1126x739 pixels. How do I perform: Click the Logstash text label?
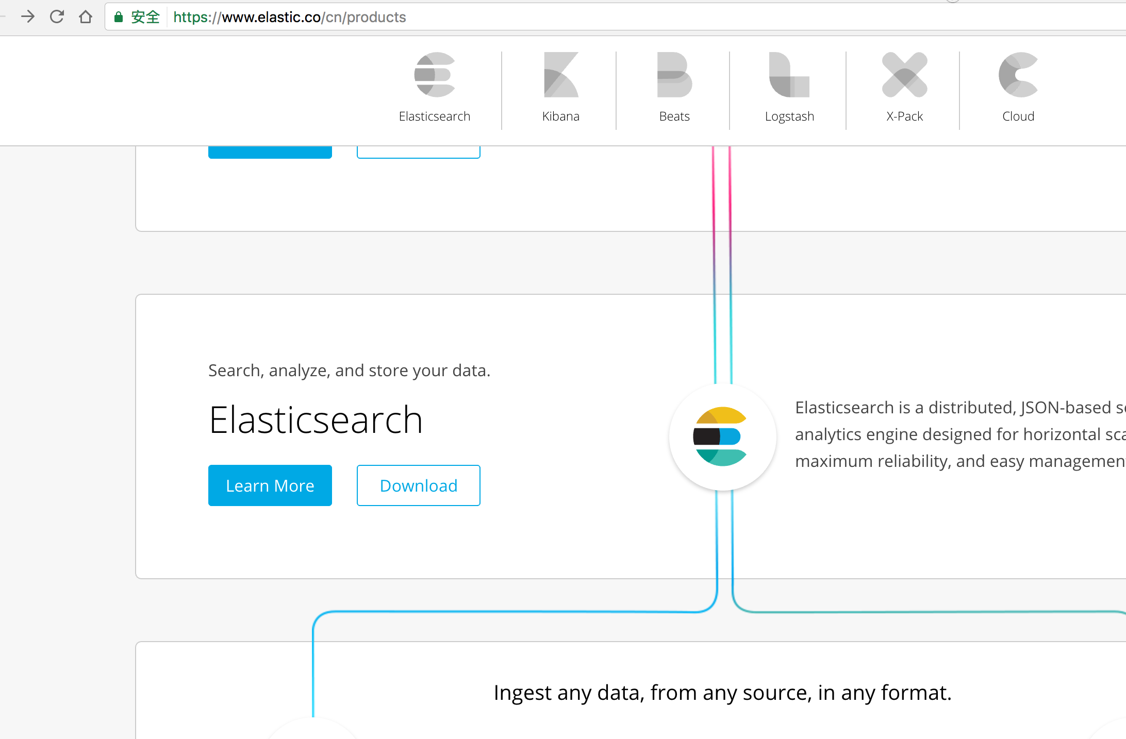click(x=789, y=116)
